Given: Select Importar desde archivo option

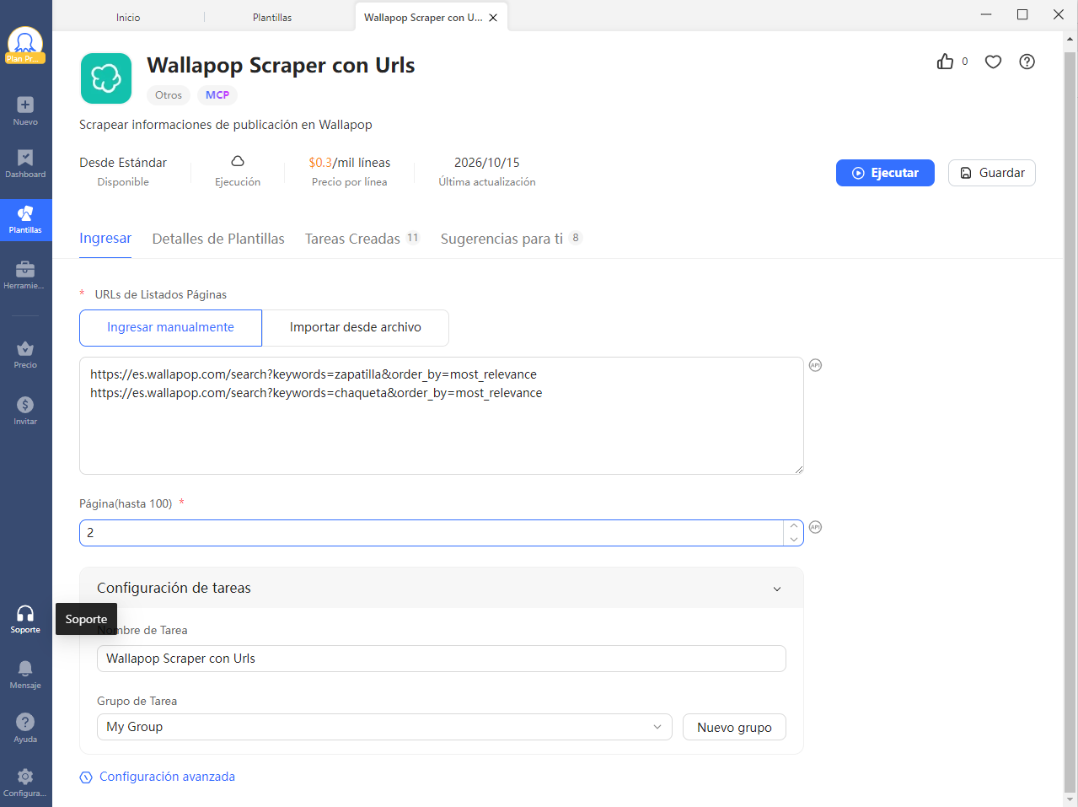Looking at the screenshot, I should pos(356,327).
